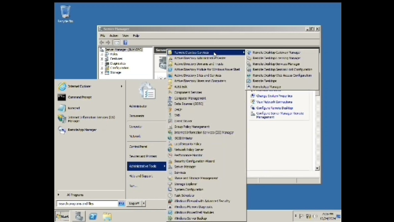Viewport: 394px width, 222px height.
Task: Expand Diagnostics node in tree
Action: (x=102, y=63)
